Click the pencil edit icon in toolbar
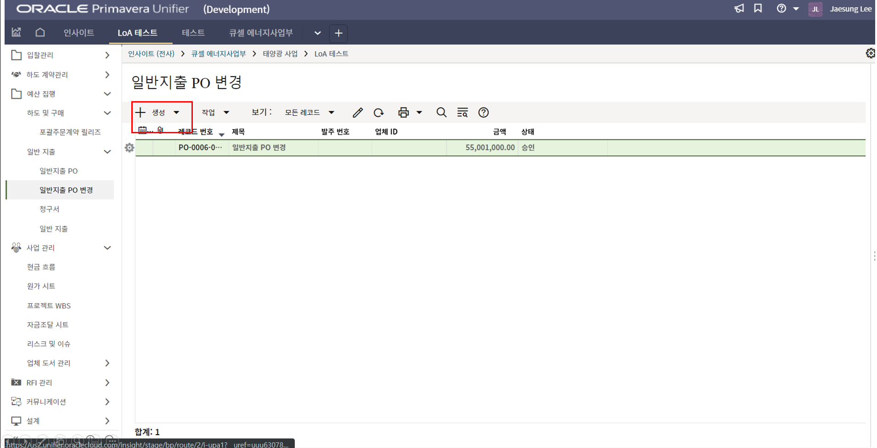Viewport: 877px width, 448px height. coord(357,113)
